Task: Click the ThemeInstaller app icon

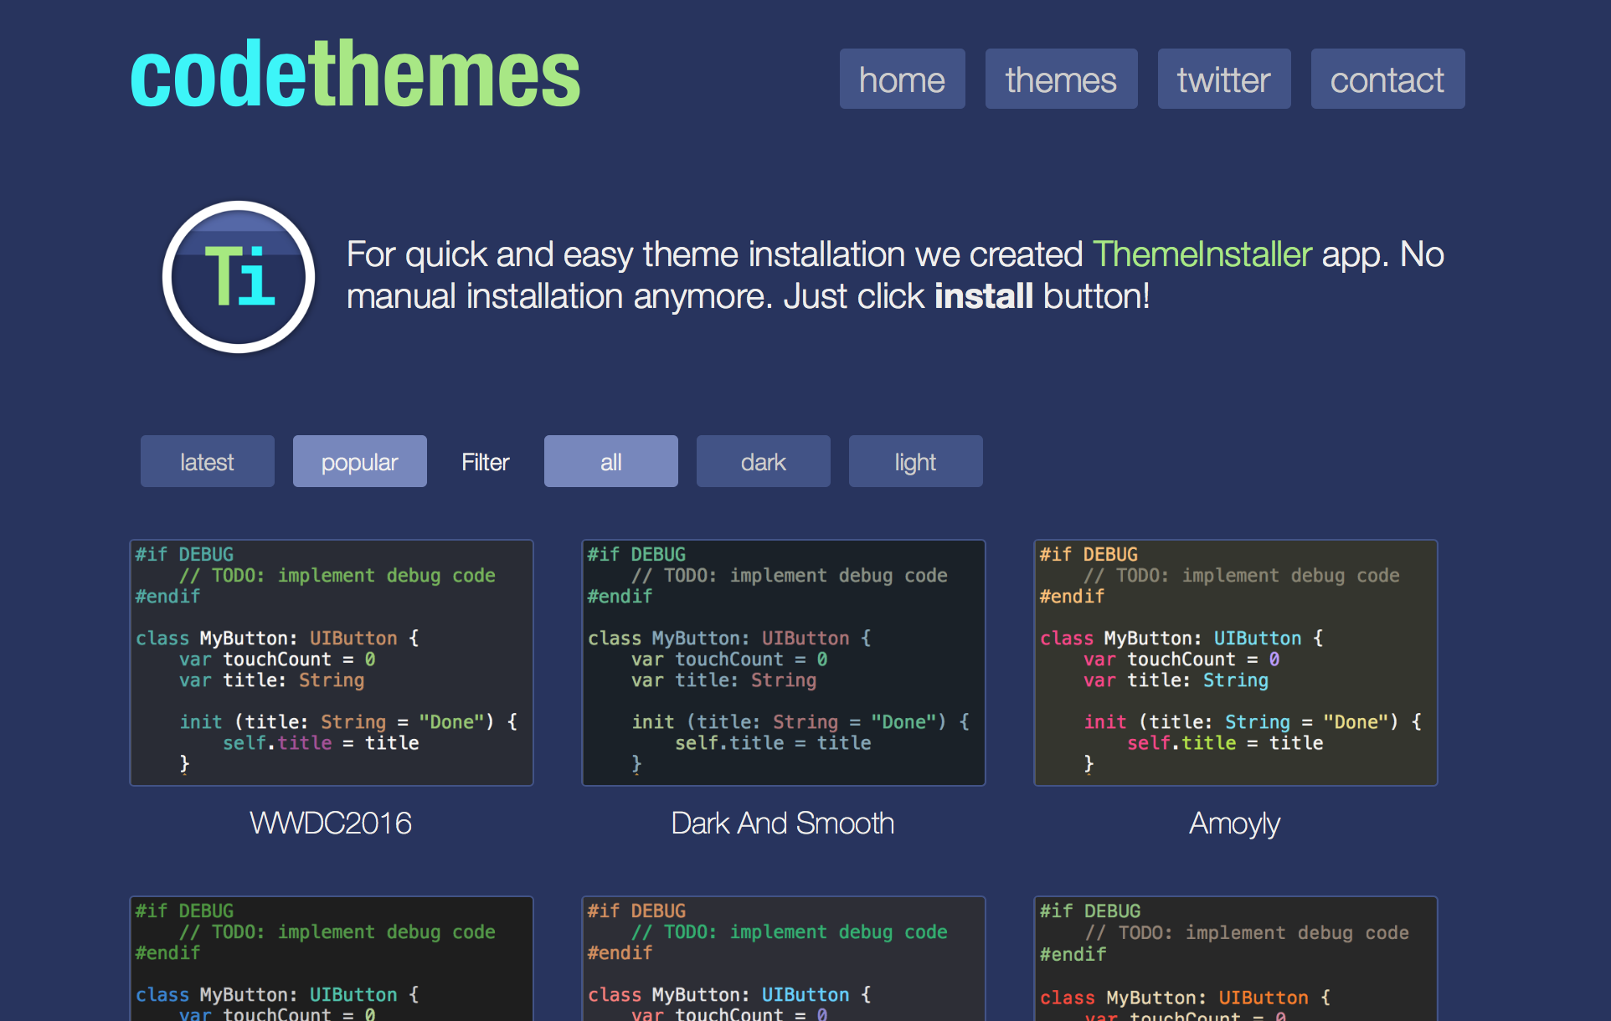Action: [238, 276]
